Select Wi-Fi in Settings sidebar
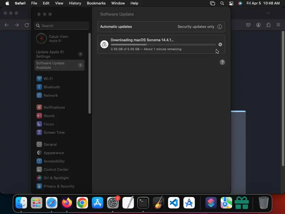The width and height of the screenshot is (285, 214). point(60,79)
